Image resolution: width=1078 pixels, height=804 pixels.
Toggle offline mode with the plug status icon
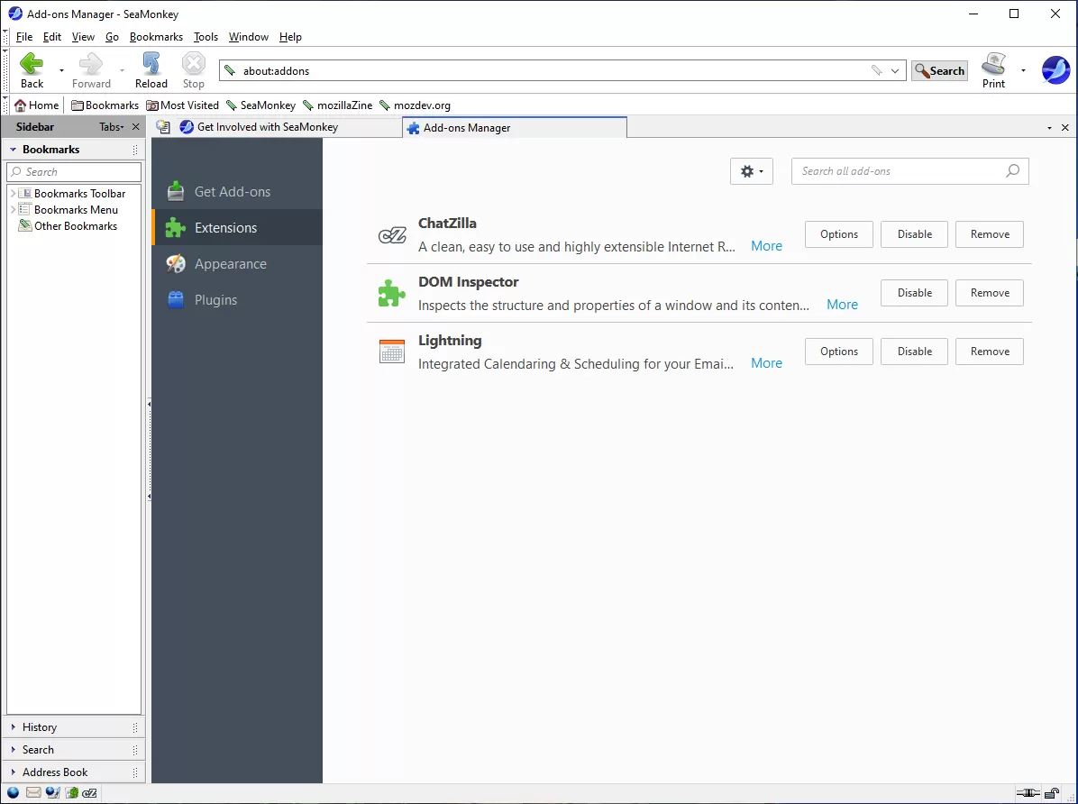[x=1028, y=794]
